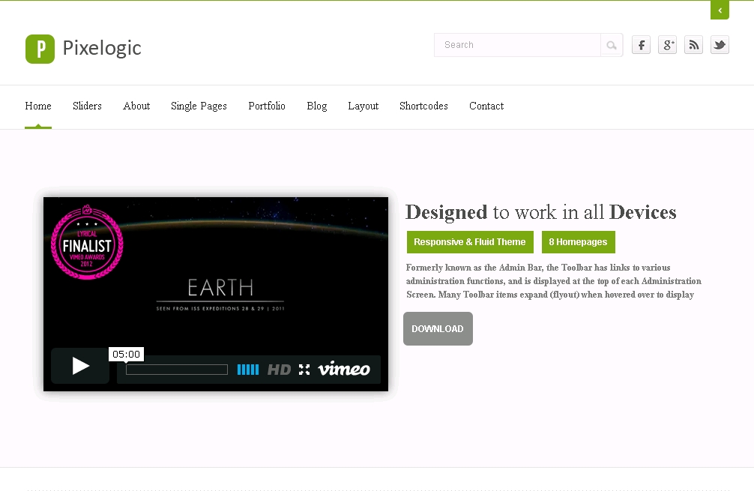
Task: Open the Twitter bird icon
Action: tap(720, 45)
